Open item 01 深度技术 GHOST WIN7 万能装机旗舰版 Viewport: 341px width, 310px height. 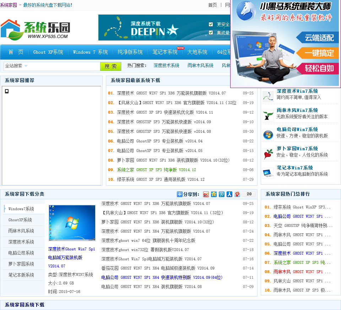click(171, 93)
